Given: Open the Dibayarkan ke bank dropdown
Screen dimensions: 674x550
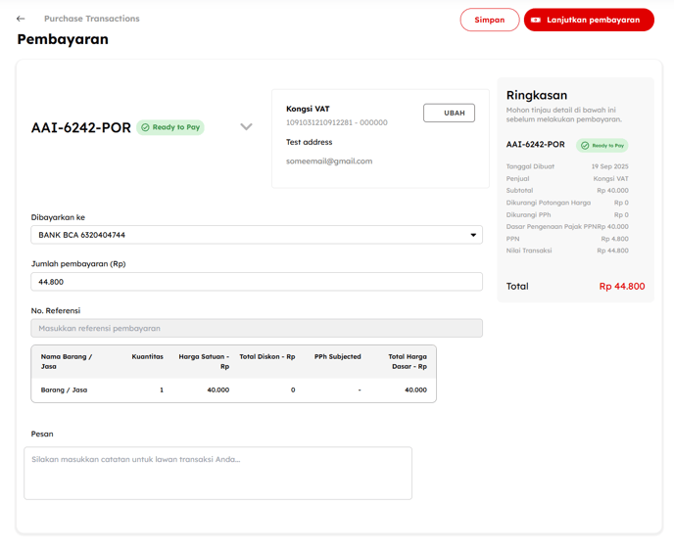Looking at the screenshot, I should [x=257, y=235].
